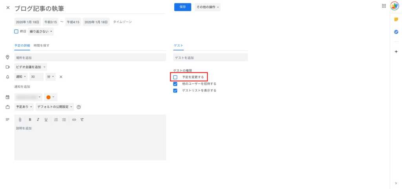Viewport: 402px width, 189px height.
Task: Switch to the 時間を探す tab
Action: coord(42,45)
